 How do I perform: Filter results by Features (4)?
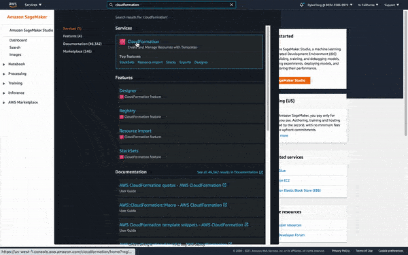72,36
